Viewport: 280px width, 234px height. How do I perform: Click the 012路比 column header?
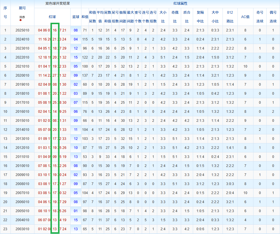click(230, 17)
